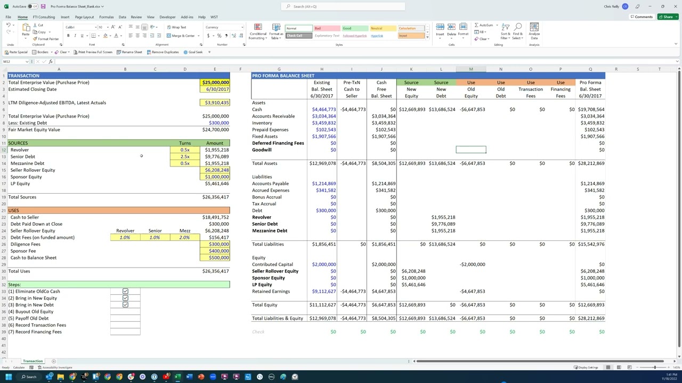This screenshot has width=682, height=383.
Task: Click Print Preview Full Screen button
Action: pos(93,52)
